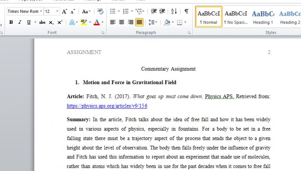Click the Sort icon
301x171 pixels.
174,12
